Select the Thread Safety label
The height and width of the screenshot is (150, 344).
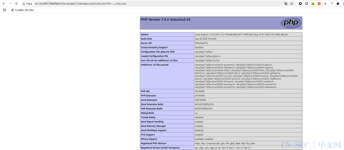[x=148, y=117]
